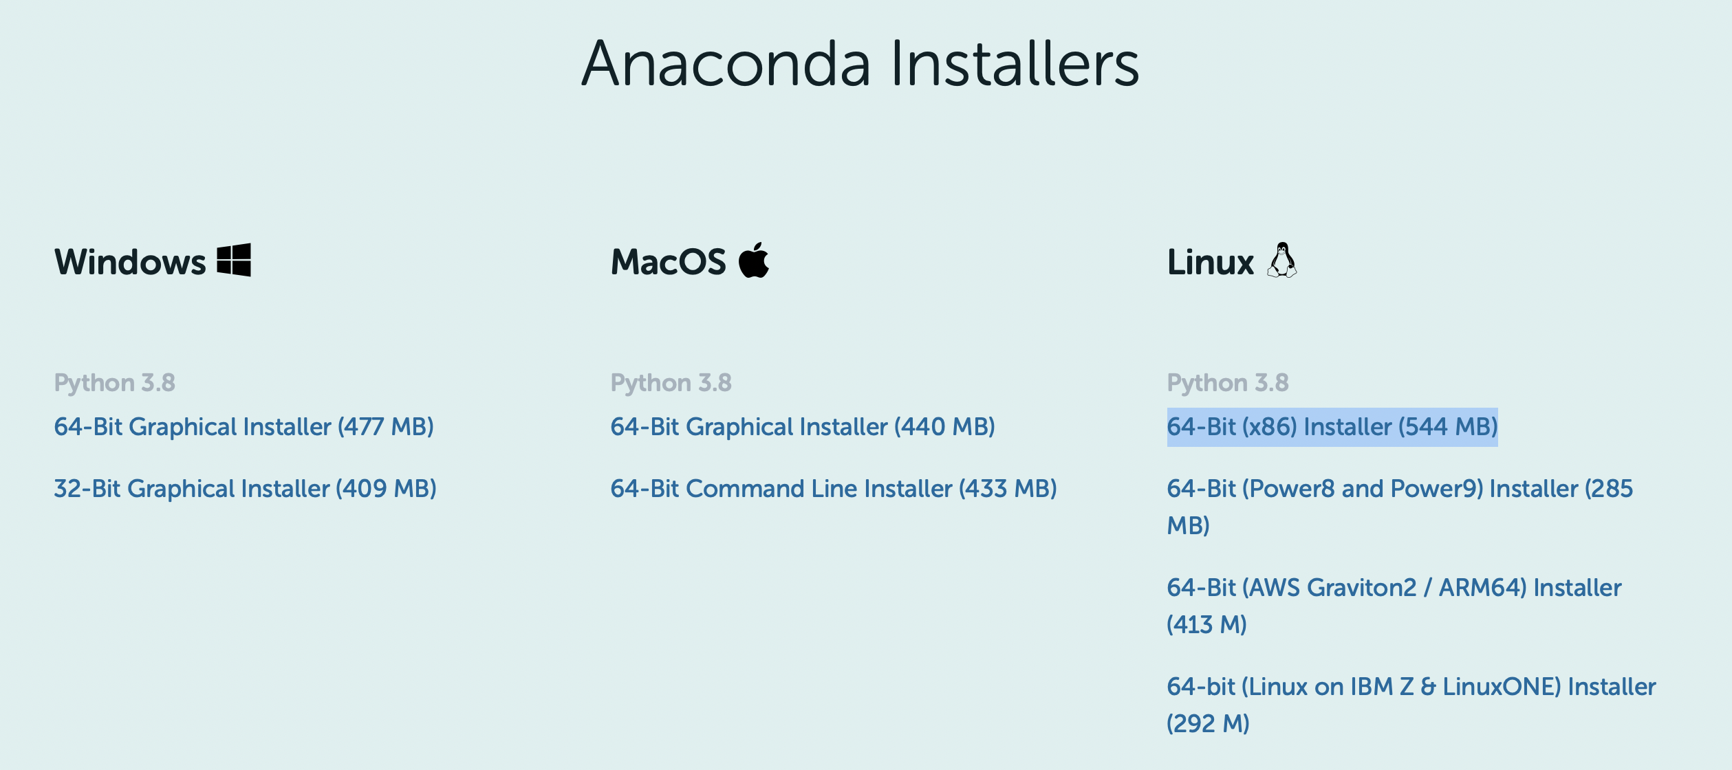Click the word "Installers" in the page title
This screenshot has height=770, width=1732.
point(1015,64)
